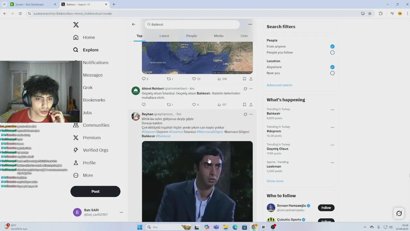Play the video in Reyhan's post
The width and height of the screenshot is (410, 231).
click(197, 181)
